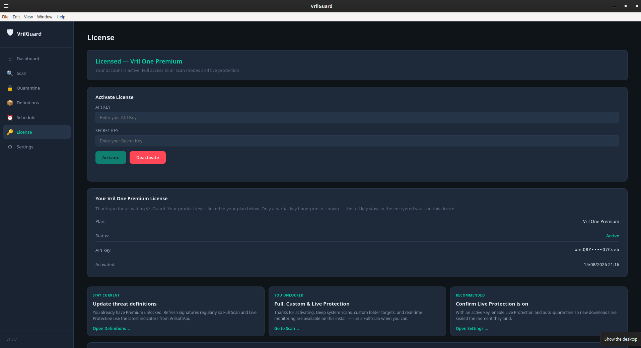Click the License page title
The height and width of the screenshot is (348, 641).
tap(100, 38)
